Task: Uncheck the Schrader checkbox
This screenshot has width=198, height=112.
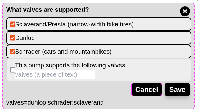Action: pyautogui.click(x=12, y=52)
